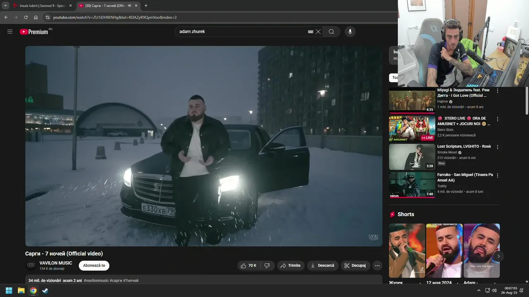The width and height of the screenshot is (529, 297).
Task: Open Farruko - San Miguel video title
Action: click(x=465, y=177)
